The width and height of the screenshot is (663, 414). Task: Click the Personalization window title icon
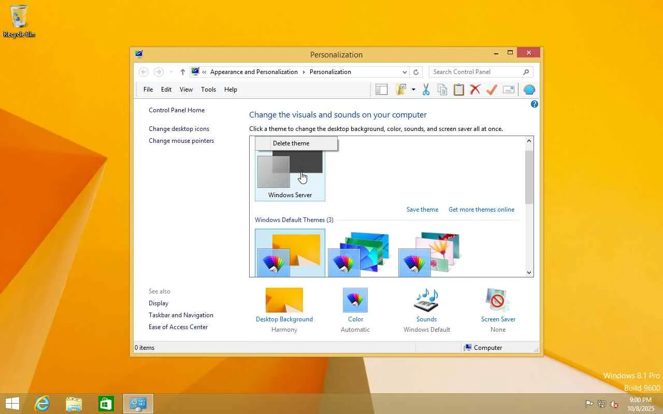tap(139, 54)
